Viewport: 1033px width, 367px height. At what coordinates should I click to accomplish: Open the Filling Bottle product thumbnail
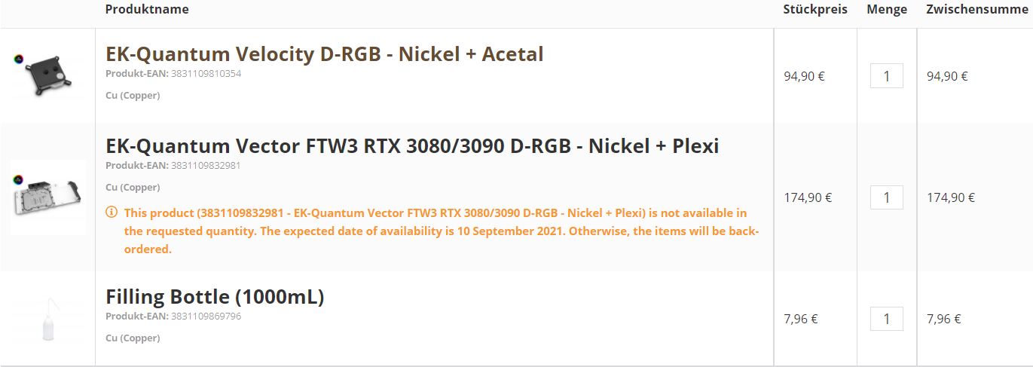[48, 319]
